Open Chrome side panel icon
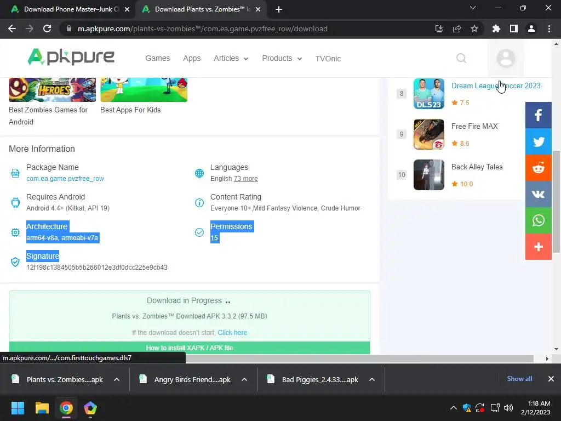Viewport: 561px width, 421px height. (x=514, y=29)
